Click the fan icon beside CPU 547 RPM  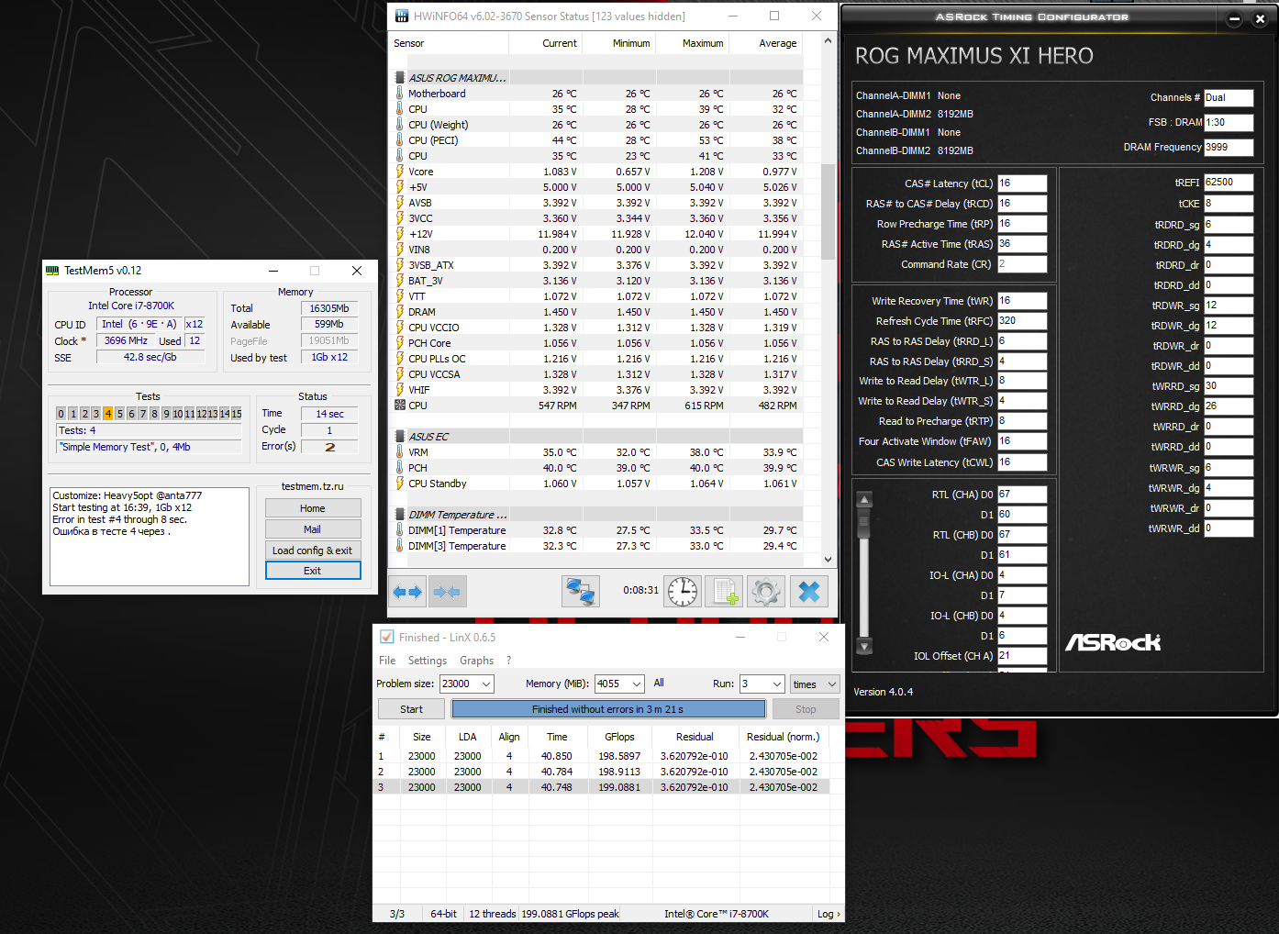[x=400, y=406]
